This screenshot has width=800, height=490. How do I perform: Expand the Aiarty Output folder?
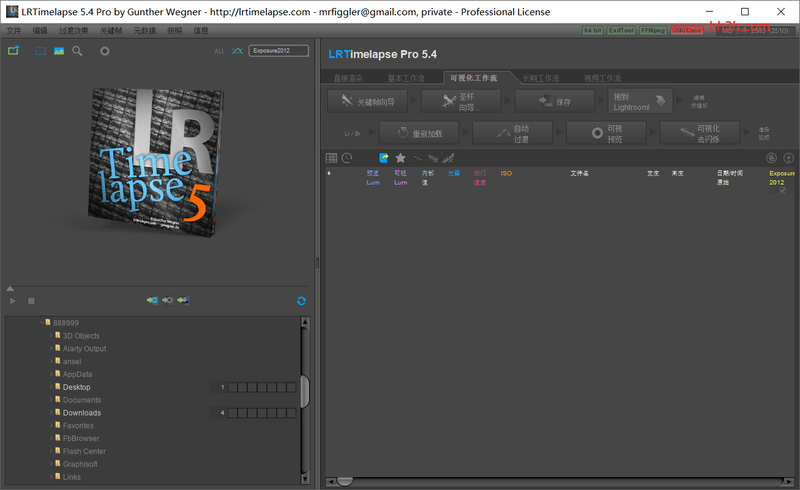pos(51,348)
